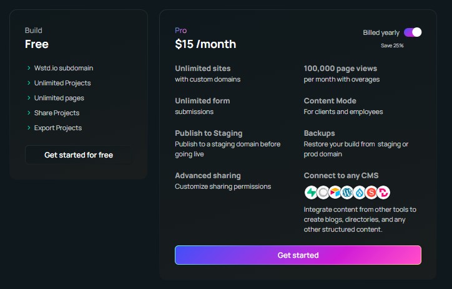Image resolution: width=452 pixels, height=289 pixels.
Task: Select the Pro plan label
Action: 181,31
